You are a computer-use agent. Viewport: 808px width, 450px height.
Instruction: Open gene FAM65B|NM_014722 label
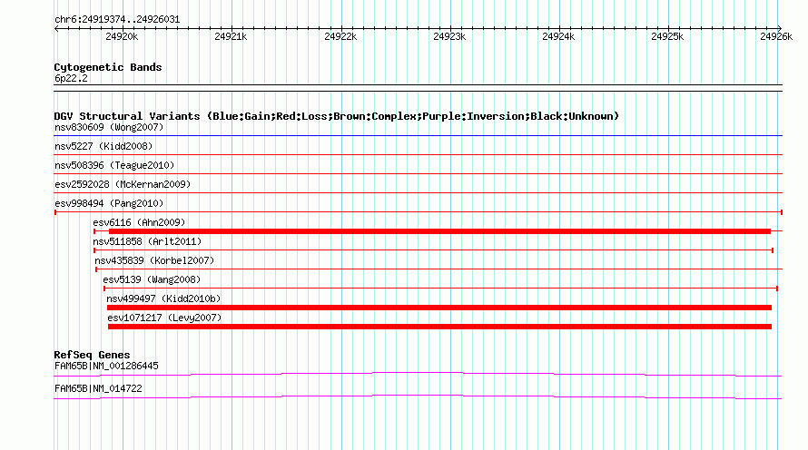click(98, 388)
